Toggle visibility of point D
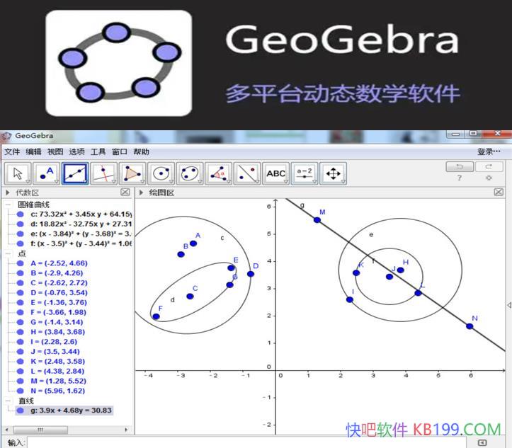512x448 pixels. (21, 292)
